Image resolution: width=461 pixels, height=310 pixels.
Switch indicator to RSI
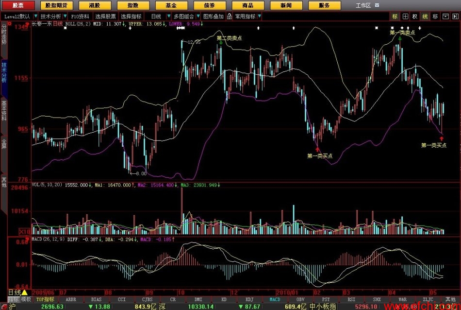click(351, 299)
